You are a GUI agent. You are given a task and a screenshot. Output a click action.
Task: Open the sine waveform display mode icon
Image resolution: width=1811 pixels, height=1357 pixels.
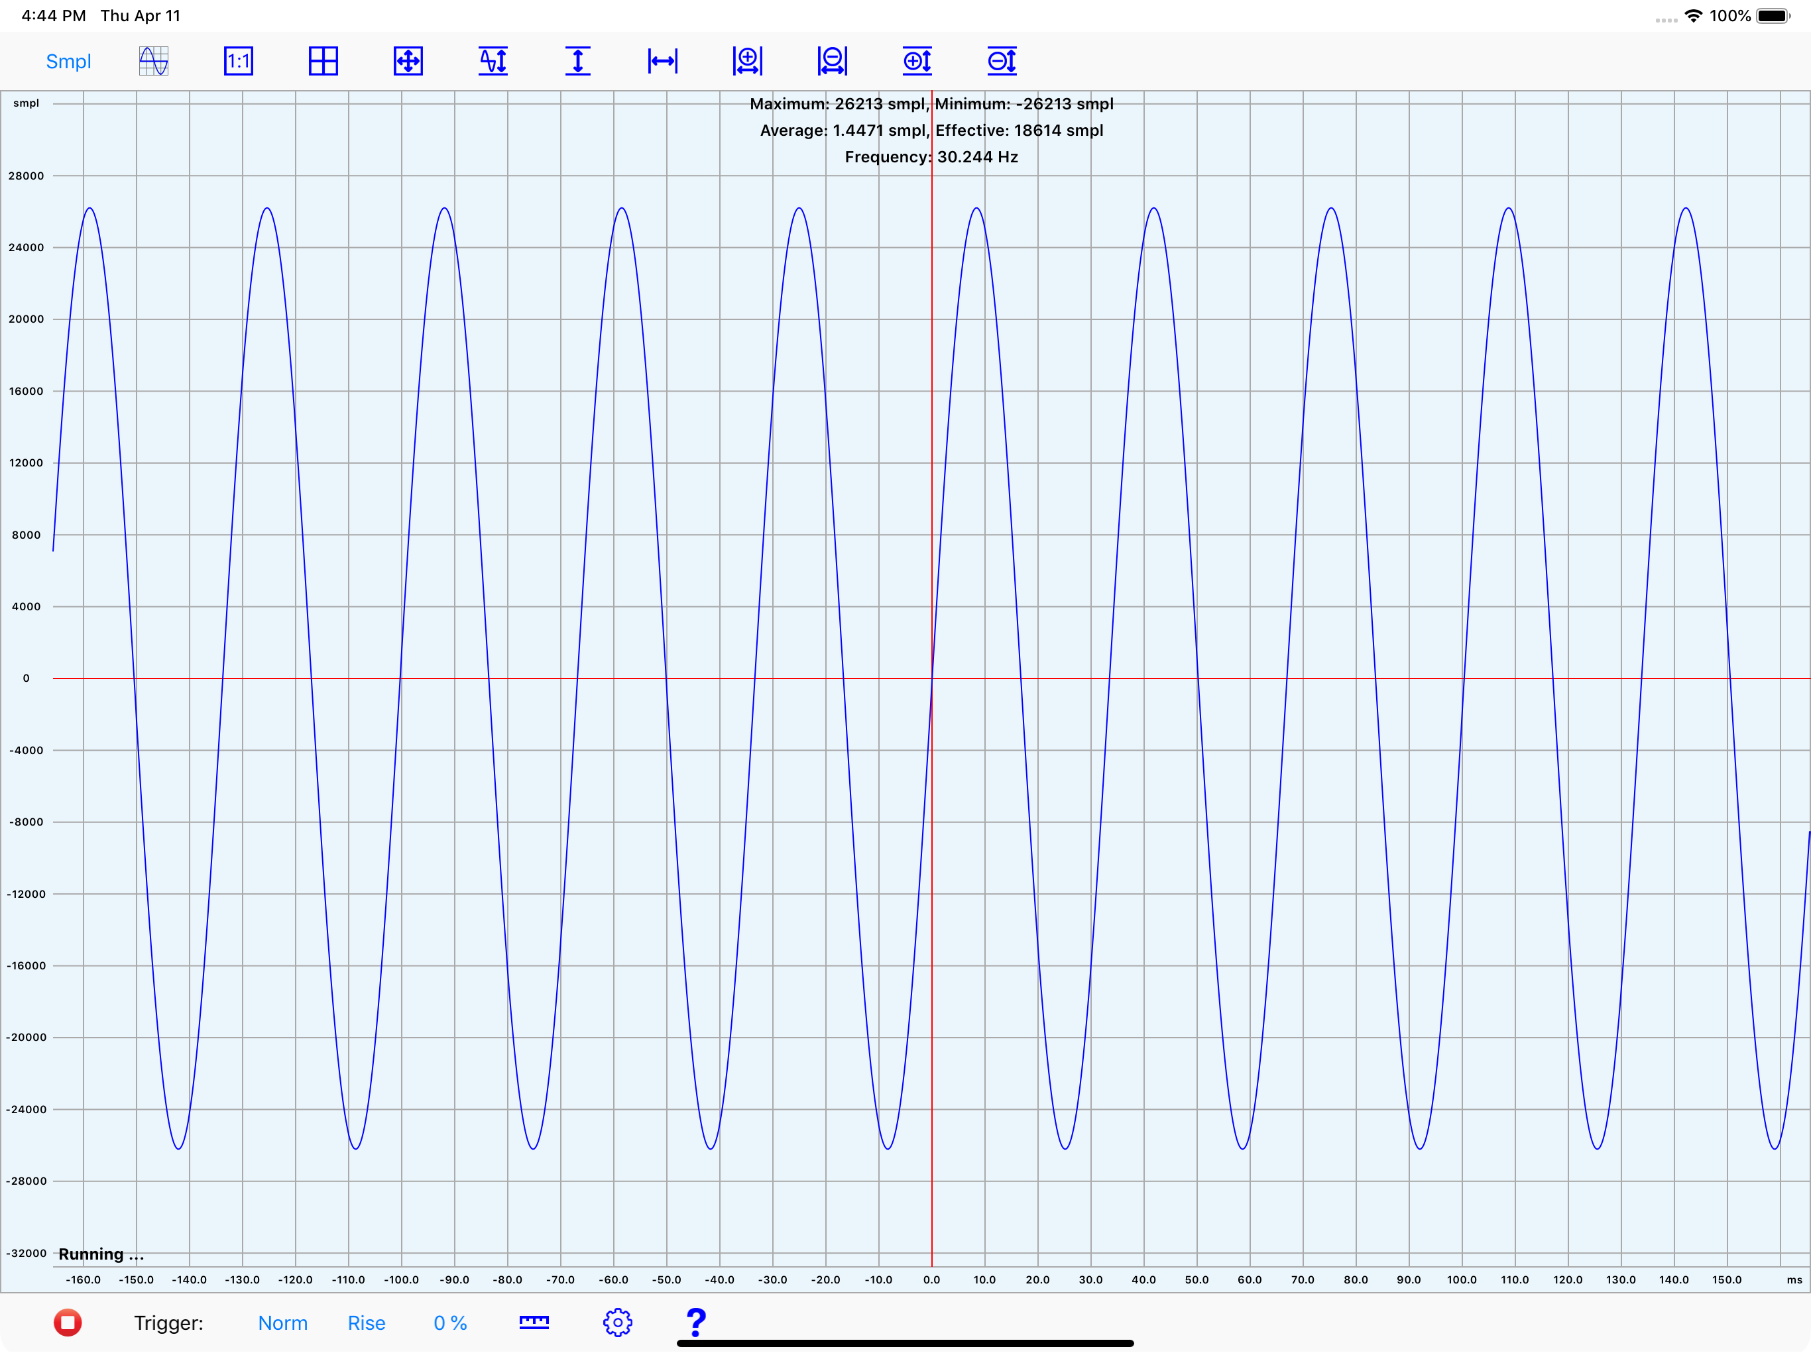[x=154, y=62]
